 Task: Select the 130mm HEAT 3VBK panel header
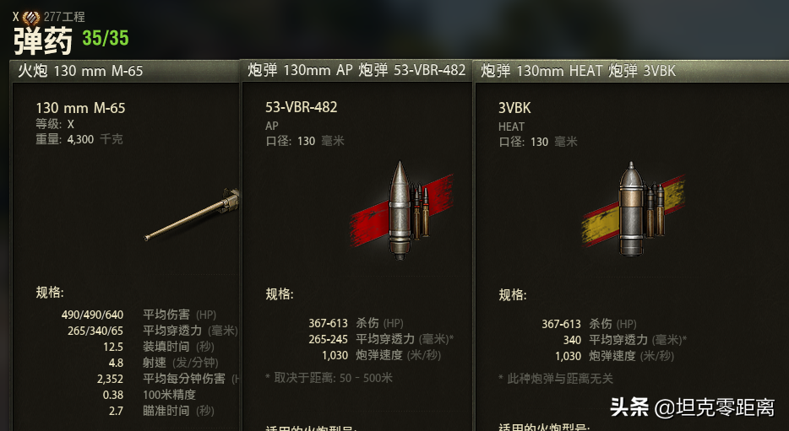click(x=631, y=71)
